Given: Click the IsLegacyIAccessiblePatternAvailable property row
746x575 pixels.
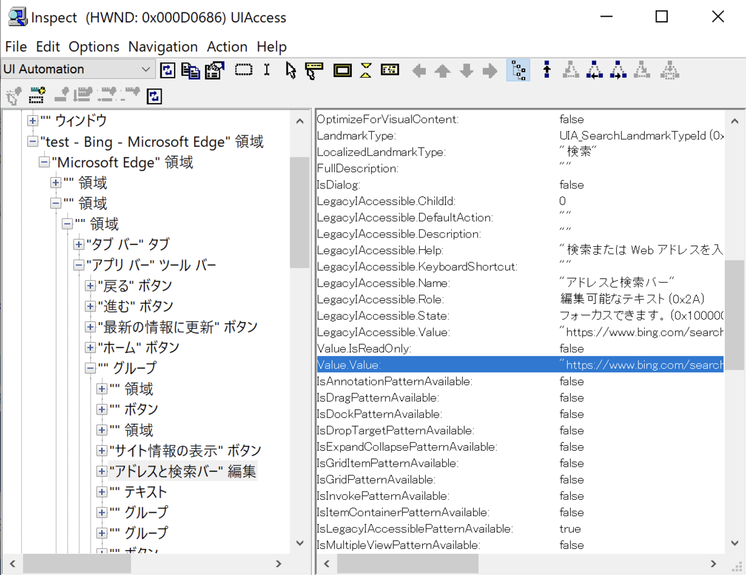Looking at the screenshot, I should pyautogui.click(x=520, y=528).
